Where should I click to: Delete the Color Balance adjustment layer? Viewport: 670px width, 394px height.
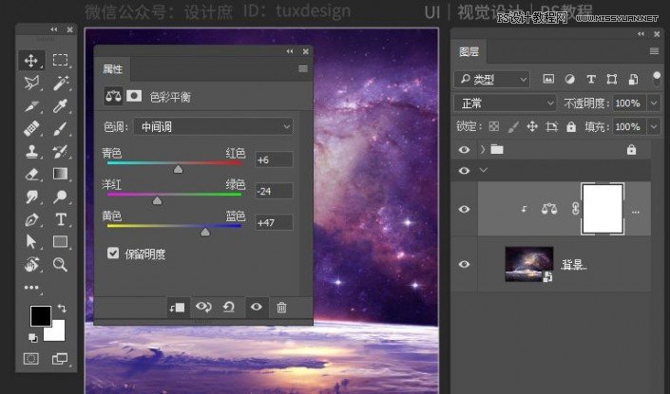[x=281, y=308]
